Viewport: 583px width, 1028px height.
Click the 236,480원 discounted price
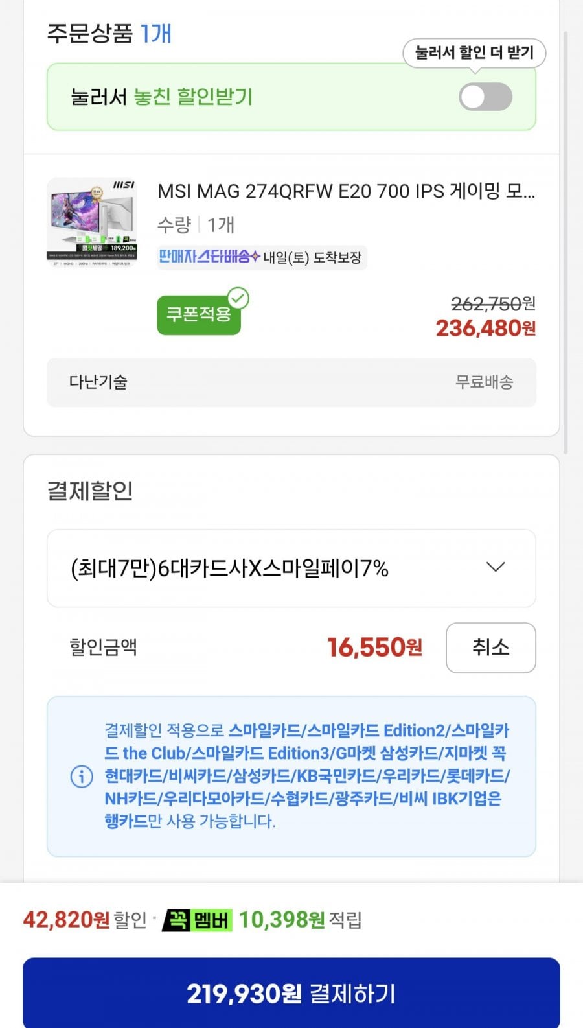pos(486,329)
